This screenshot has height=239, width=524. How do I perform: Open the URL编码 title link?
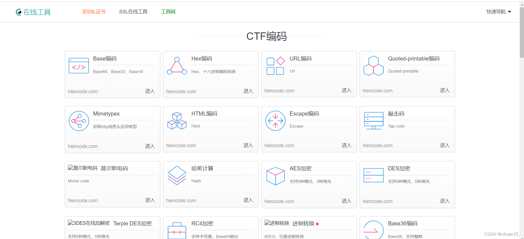click(301, 59)
